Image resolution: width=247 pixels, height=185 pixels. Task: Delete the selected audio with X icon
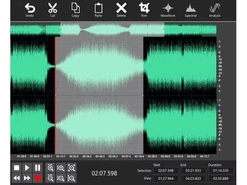tap(121, 8)
